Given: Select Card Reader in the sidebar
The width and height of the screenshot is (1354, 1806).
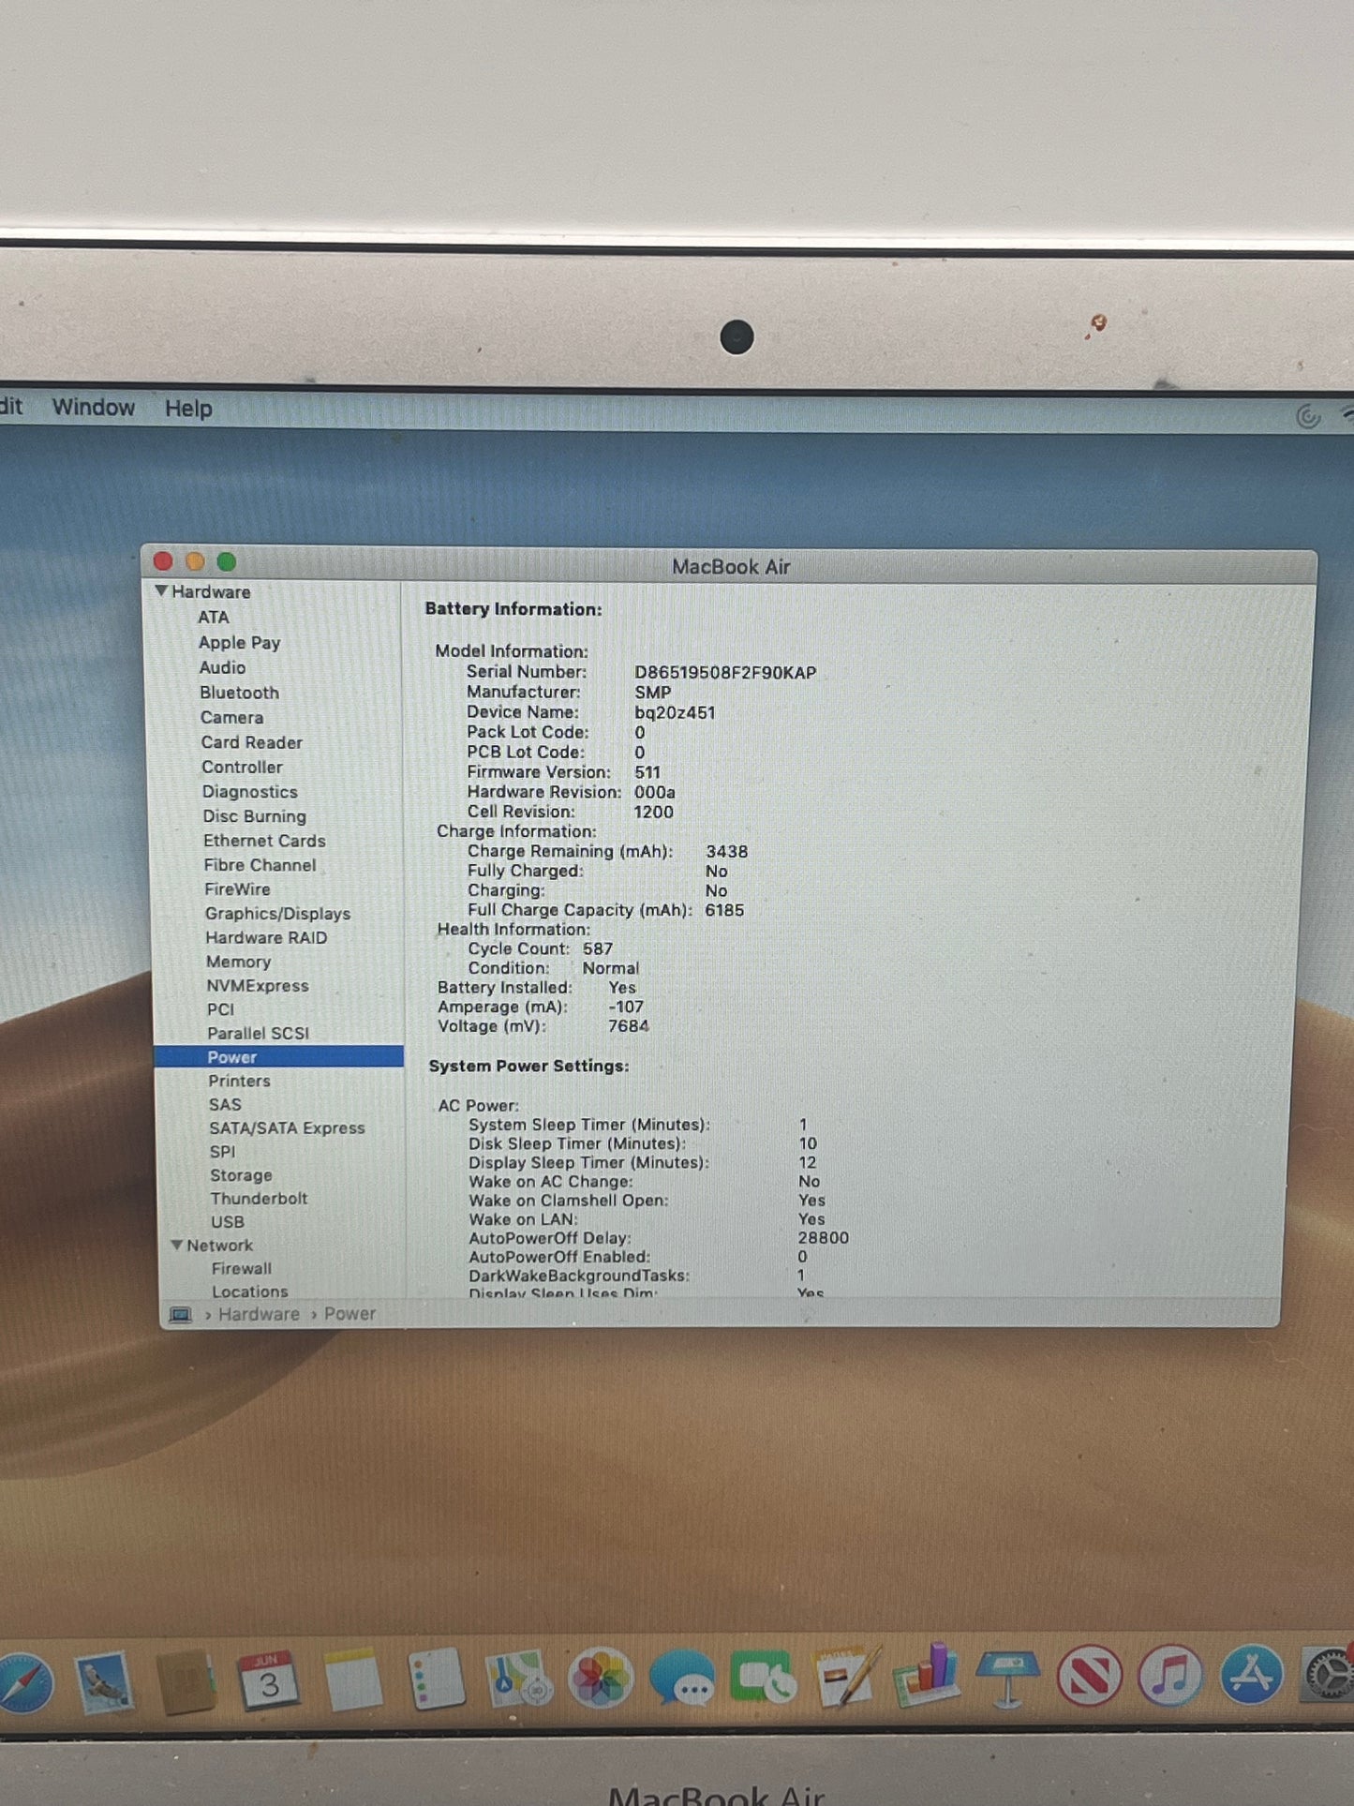Looking at the screenshot, I should pos(251,743).
